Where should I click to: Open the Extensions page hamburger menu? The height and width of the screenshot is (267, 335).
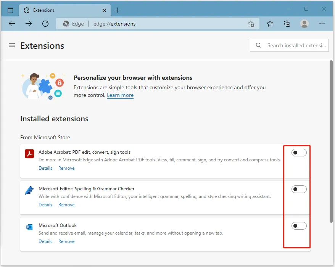click(x=11, y=45)
